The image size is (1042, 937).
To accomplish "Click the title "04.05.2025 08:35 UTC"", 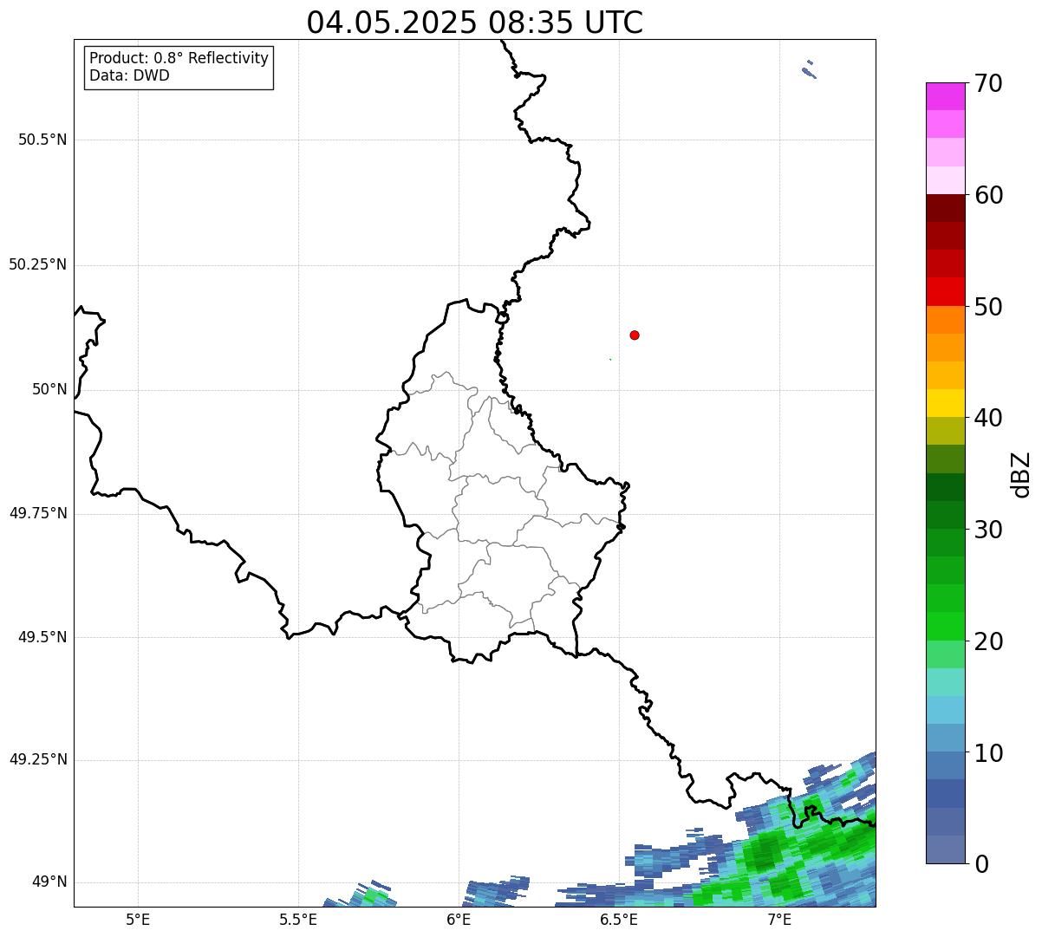I will [475, 23].
